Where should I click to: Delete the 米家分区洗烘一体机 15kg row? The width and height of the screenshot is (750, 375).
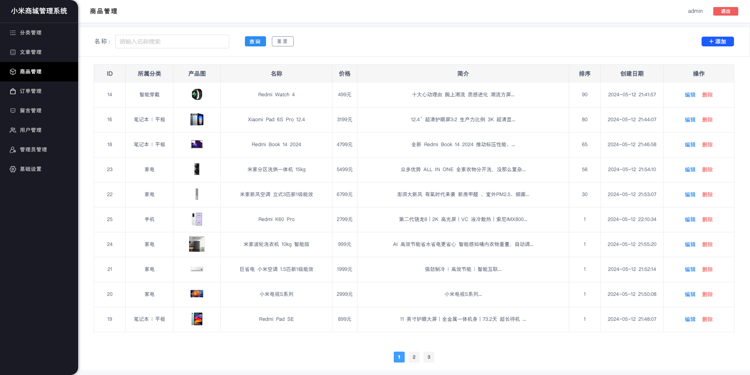pyautogui.click(x=707, y=170)
